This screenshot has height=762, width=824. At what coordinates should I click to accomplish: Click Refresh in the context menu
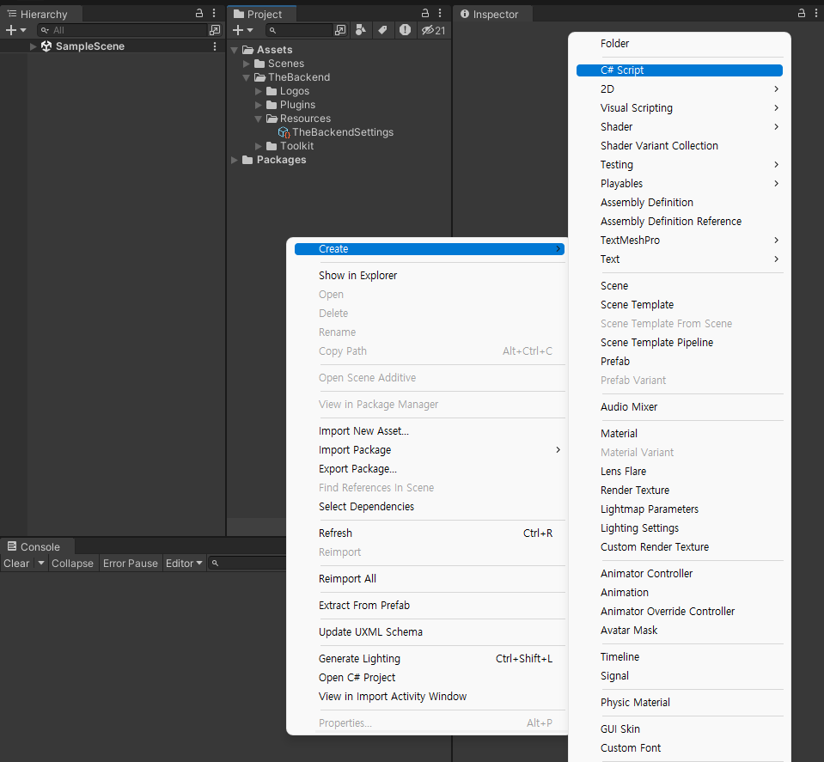pos(430,533)
